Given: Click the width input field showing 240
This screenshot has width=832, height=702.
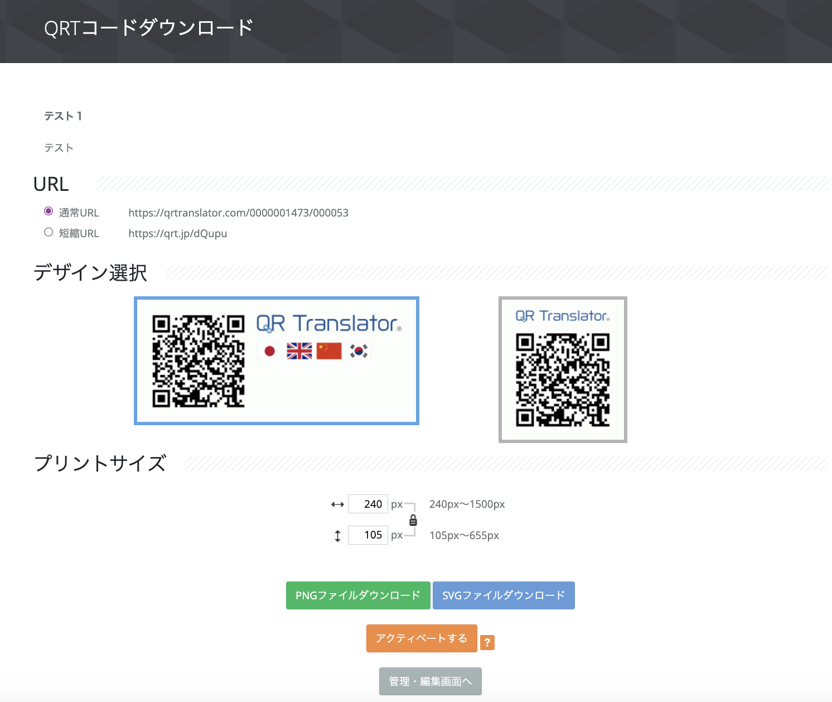Looking at the screenshot, I should coord(367,504).
